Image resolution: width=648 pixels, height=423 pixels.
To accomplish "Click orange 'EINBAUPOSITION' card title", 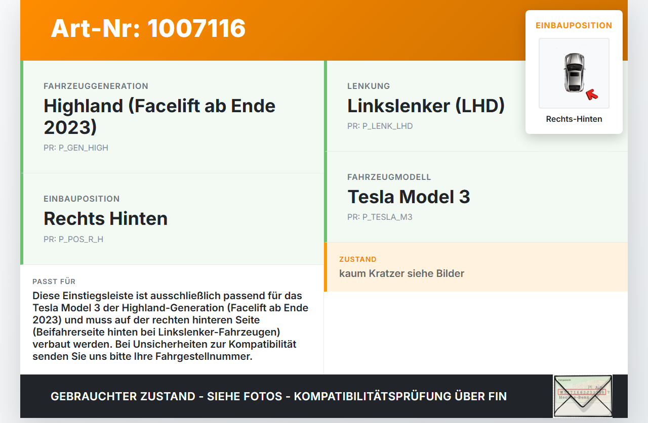I will click(x=574, y=25).
